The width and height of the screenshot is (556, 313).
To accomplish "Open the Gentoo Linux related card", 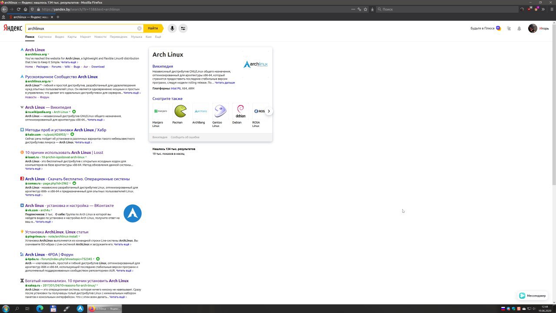I will click(x=220, y=115).
